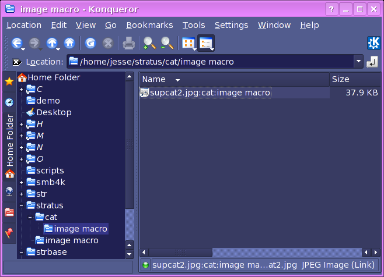The width and height of the screenshot is (384, 277).
Task: Open the Location menu
Action: point(24,25)
